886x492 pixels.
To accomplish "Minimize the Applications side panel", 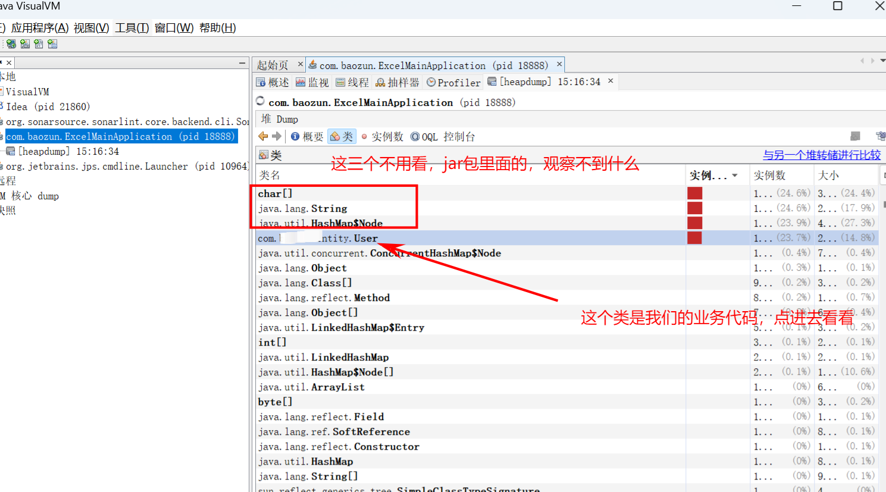I will point(242,62).
